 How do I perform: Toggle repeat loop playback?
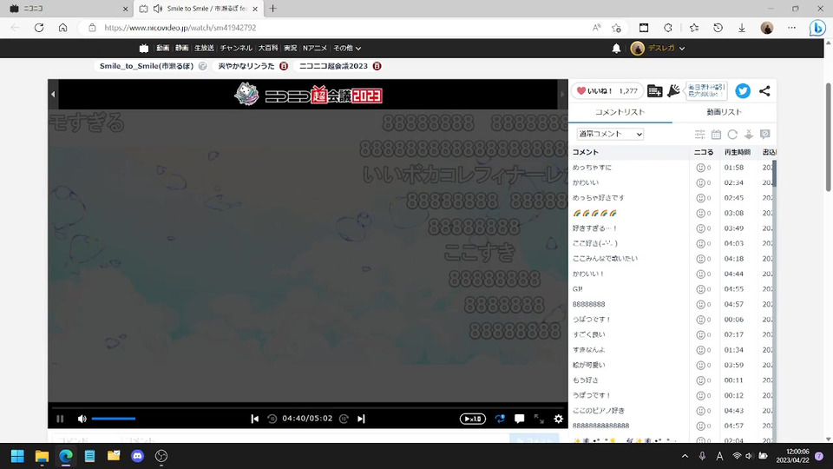point(500,419)
